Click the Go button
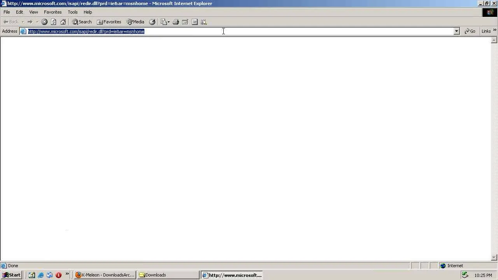Viewport: 498px width, 280px height. click(470, 31)
